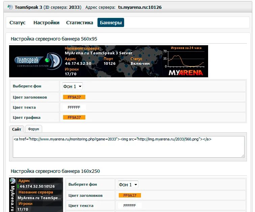Click TeamSpeak icon atop small banner

[13, 181]
